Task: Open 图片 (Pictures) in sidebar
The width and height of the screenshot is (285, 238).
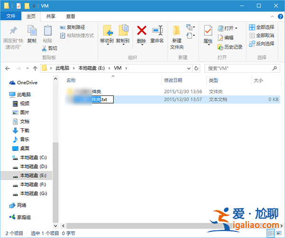Action: click(x=21, y=113)
